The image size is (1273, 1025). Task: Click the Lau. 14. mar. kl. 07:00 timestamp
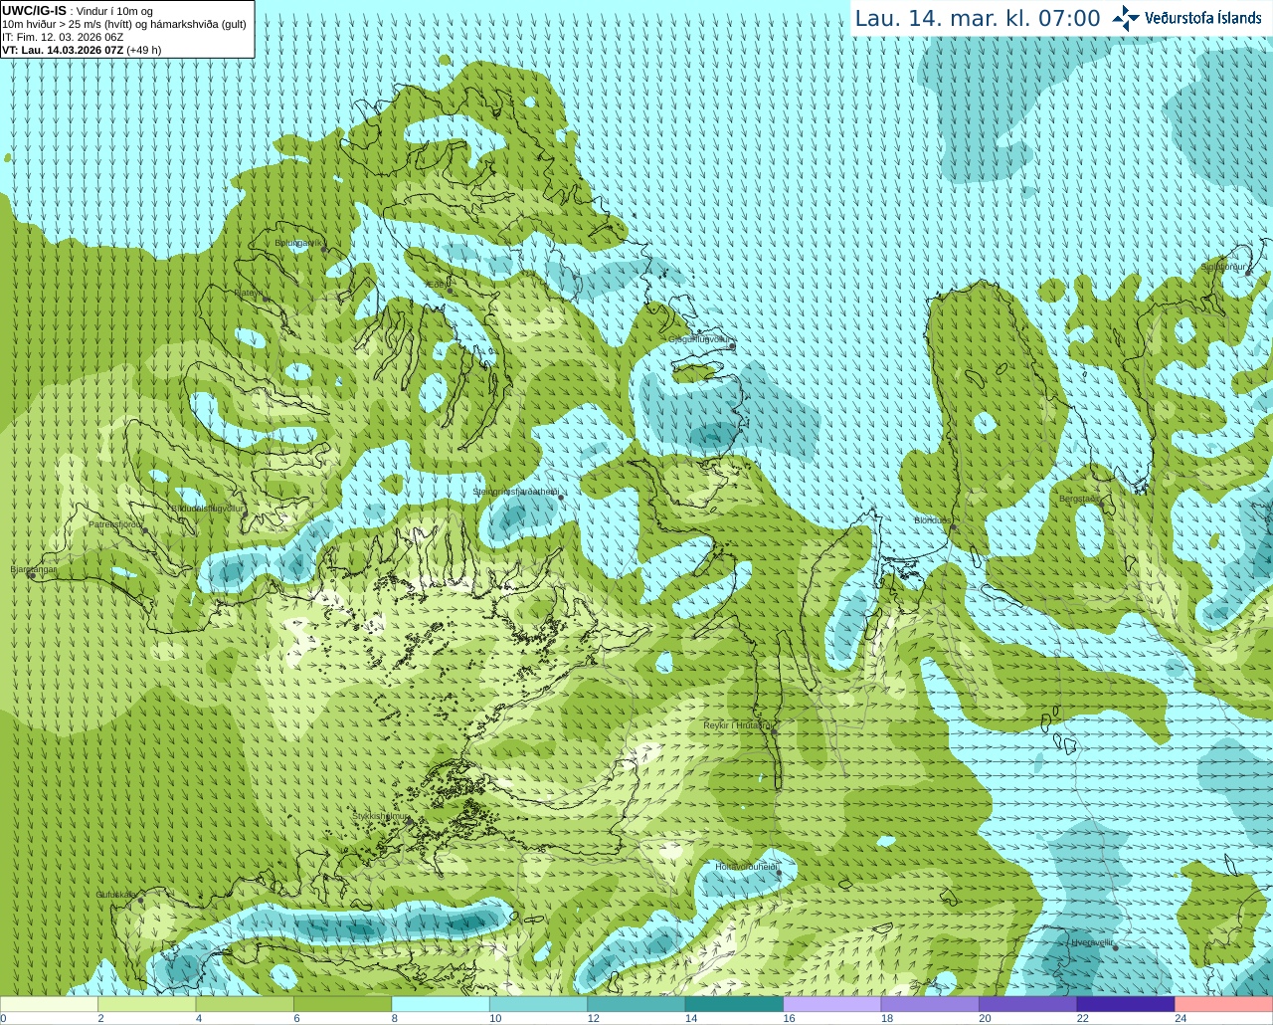tap(978, 18)
